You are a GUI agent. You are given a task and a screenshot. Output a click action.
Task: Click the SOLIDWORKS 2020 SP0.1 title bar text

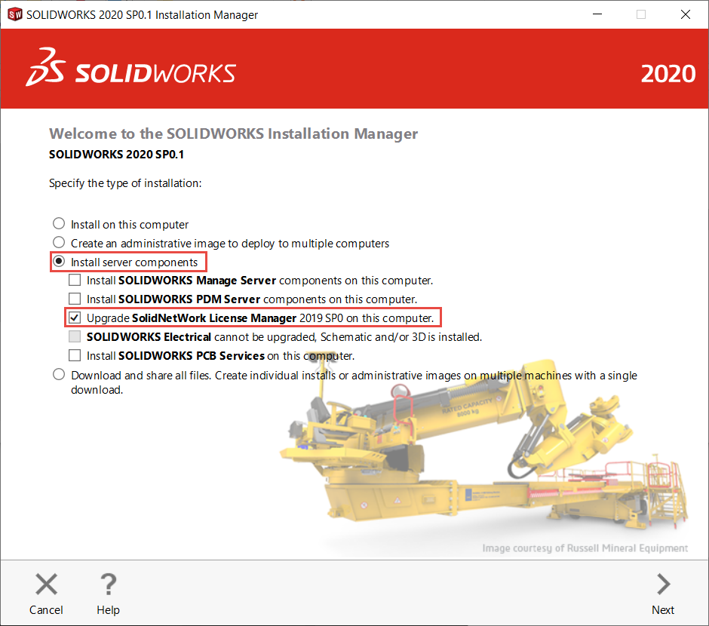click(140, 14)
